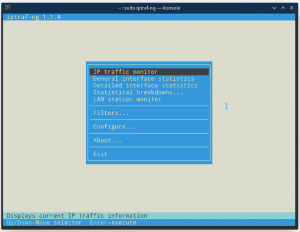Image resolution: width=300 pixels, height=232 pixels.
Task: Click the separator line below LAN station monitor
Action: [149, 106]
